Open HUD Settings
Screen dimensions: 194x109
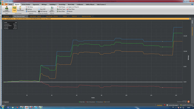(43, 11)
